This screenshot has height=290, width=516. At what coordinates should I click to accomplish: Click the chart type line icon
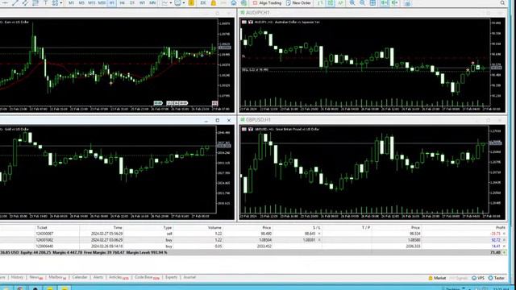[164, 3]
